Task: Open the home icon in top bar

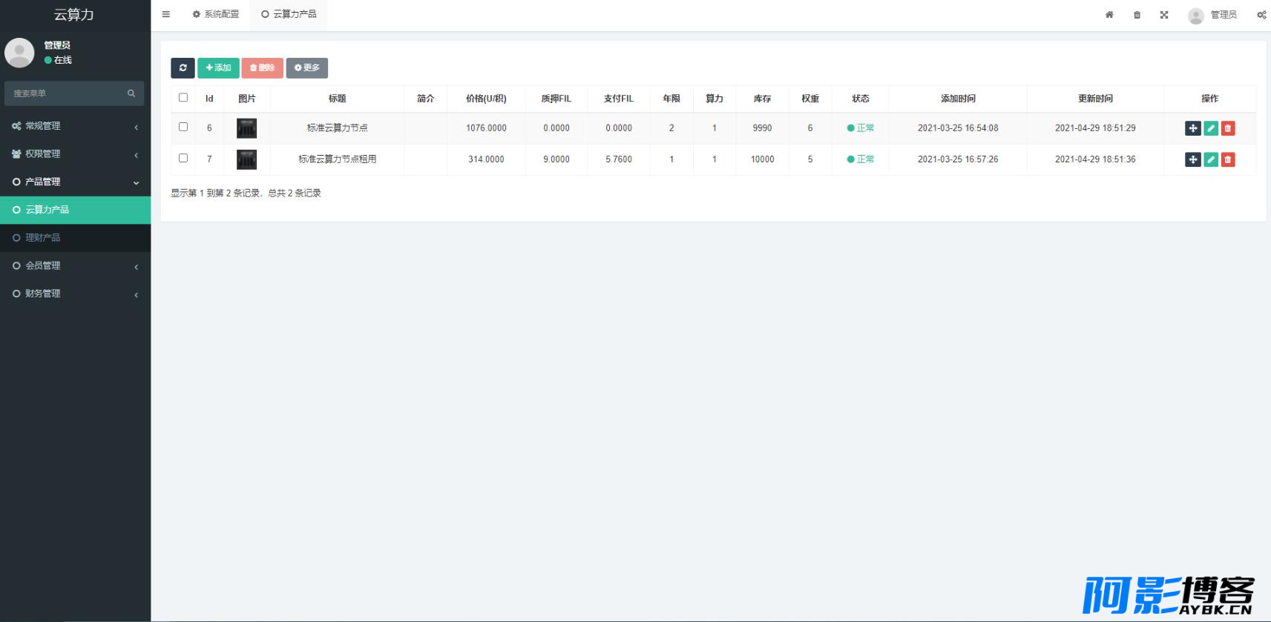Action: tap(1109, 15)
